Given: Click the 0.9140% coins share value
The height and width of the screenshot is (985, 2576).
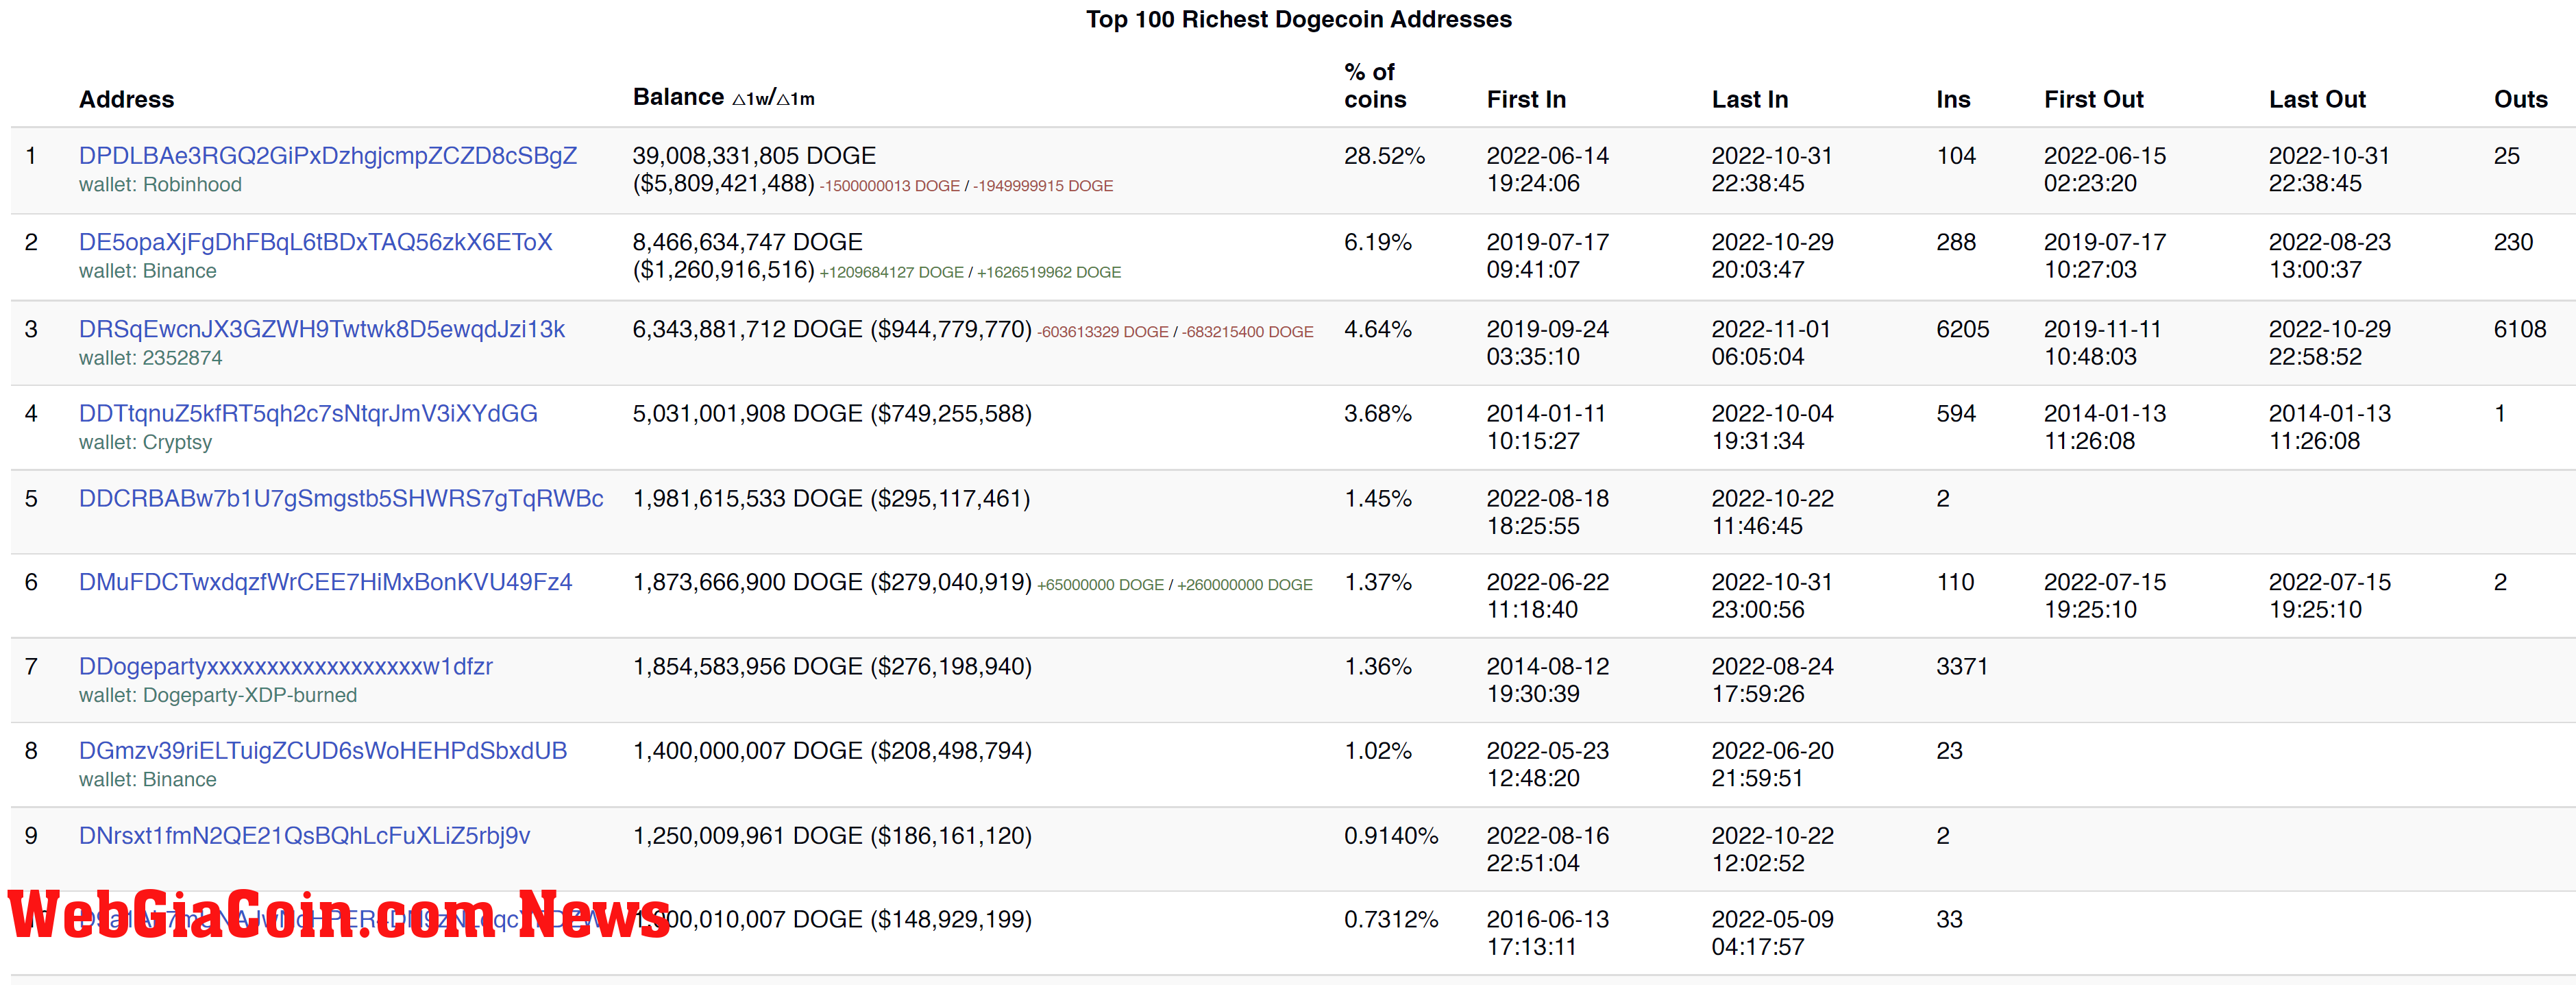Looking at the screenshot, I should coord(1391,835).
